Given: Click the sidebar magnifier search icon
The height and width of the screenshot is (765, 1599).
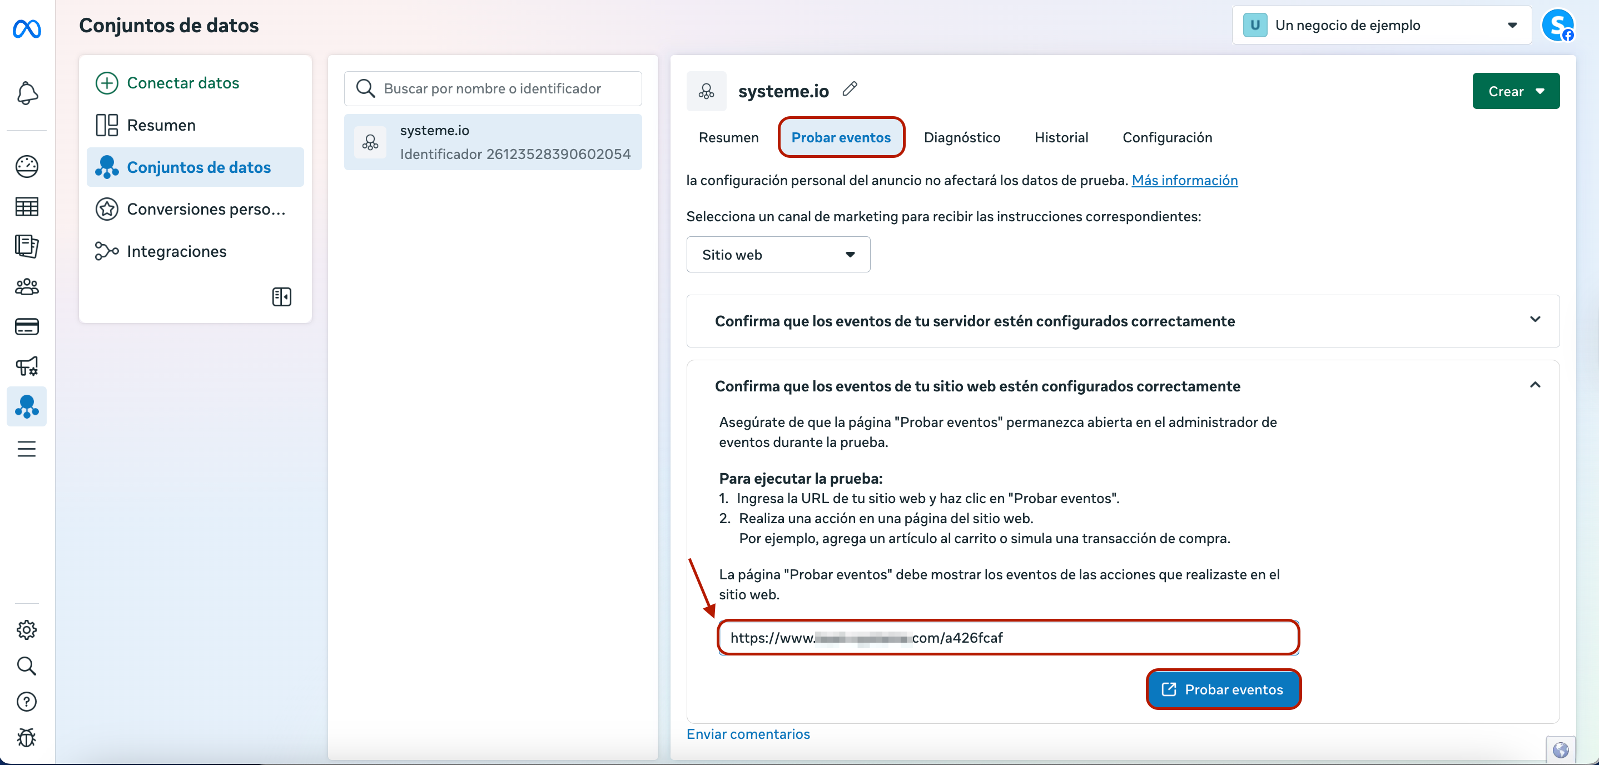Looking at the screenshot, I should point(27,665).
